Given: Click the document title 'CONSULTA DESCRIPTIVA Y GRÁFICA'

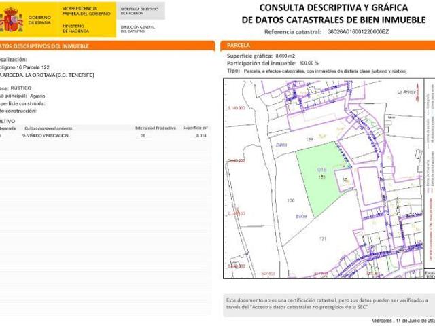Looking at the screenshot, I should (334, 7).
